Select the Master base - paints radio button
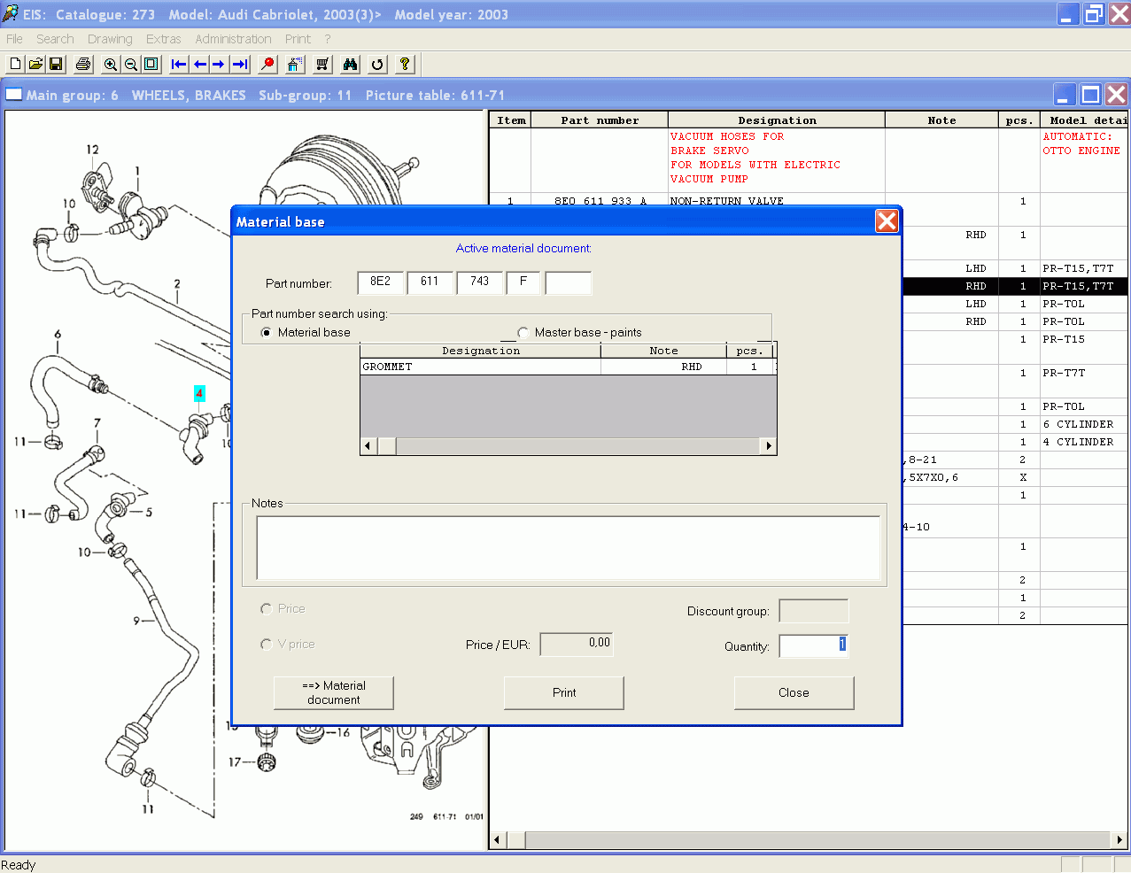1131x873 pixels. 523,333
